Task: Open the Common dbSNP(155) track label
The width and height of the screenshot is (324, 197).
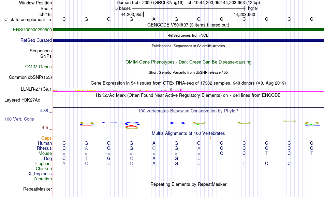Action: [x=30, y=77]
